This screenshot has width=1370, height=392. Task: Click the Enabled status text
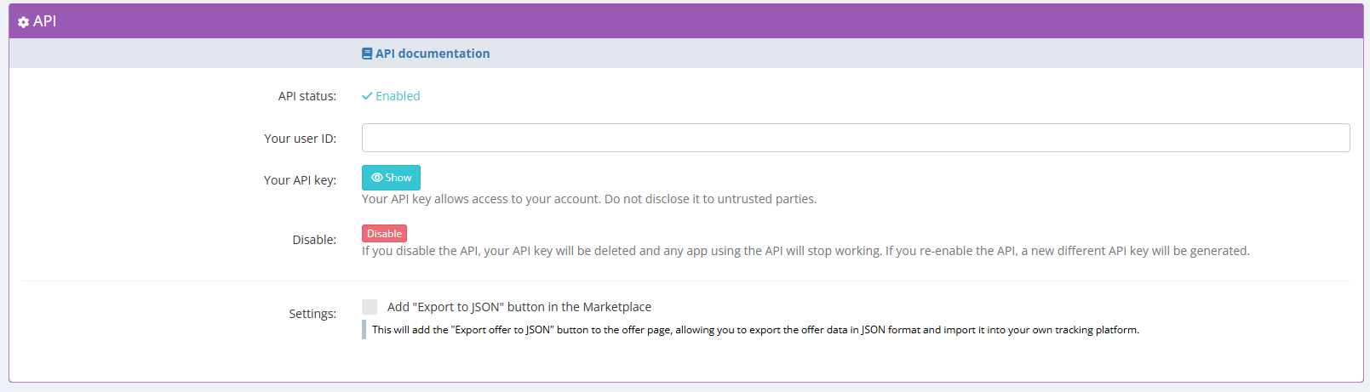pyautogui.click(x=398, y=96)
